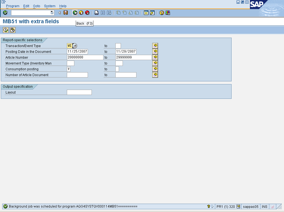Click the Posting Date from field 11/25/2007
Screen dimensions: 284x212
(x=77, y=52)
